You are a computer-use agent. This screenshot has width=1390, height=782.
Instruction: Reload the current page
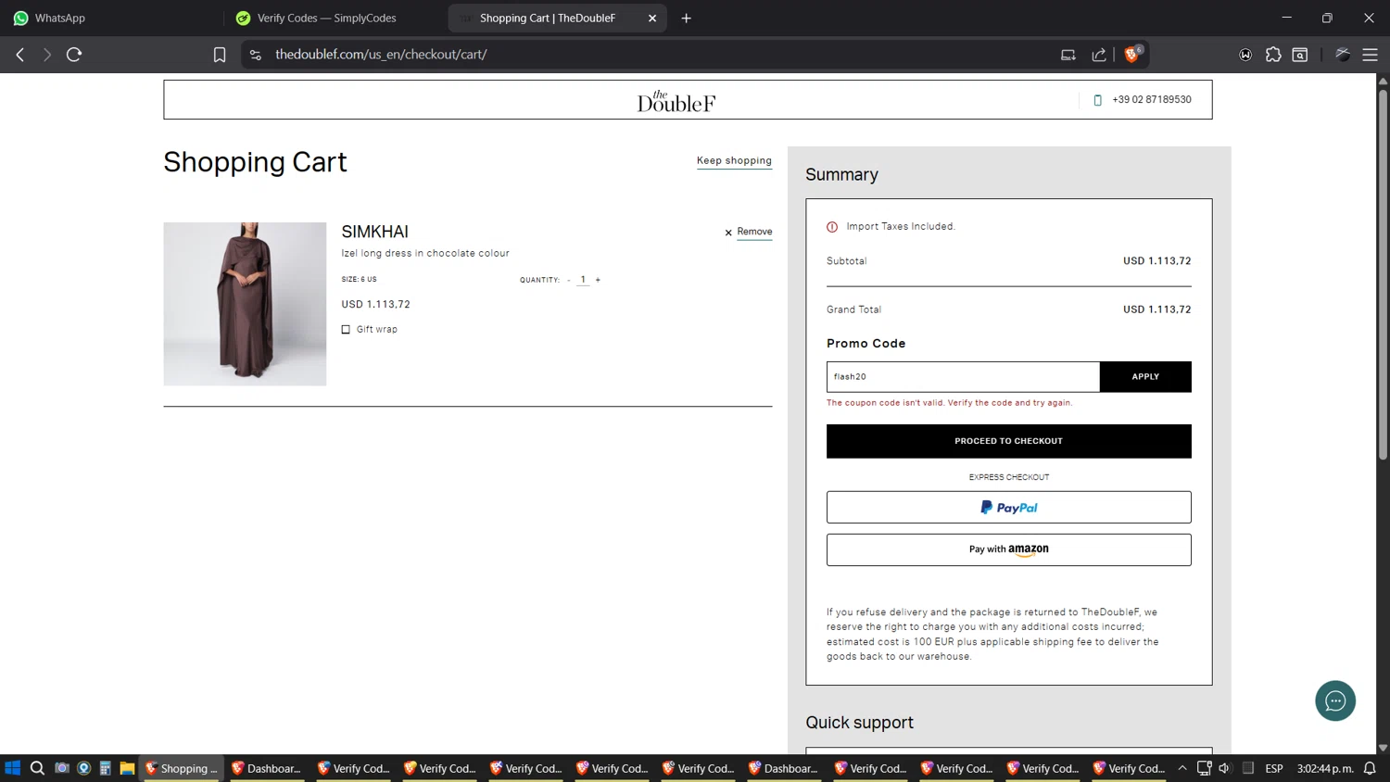[74, 55]
